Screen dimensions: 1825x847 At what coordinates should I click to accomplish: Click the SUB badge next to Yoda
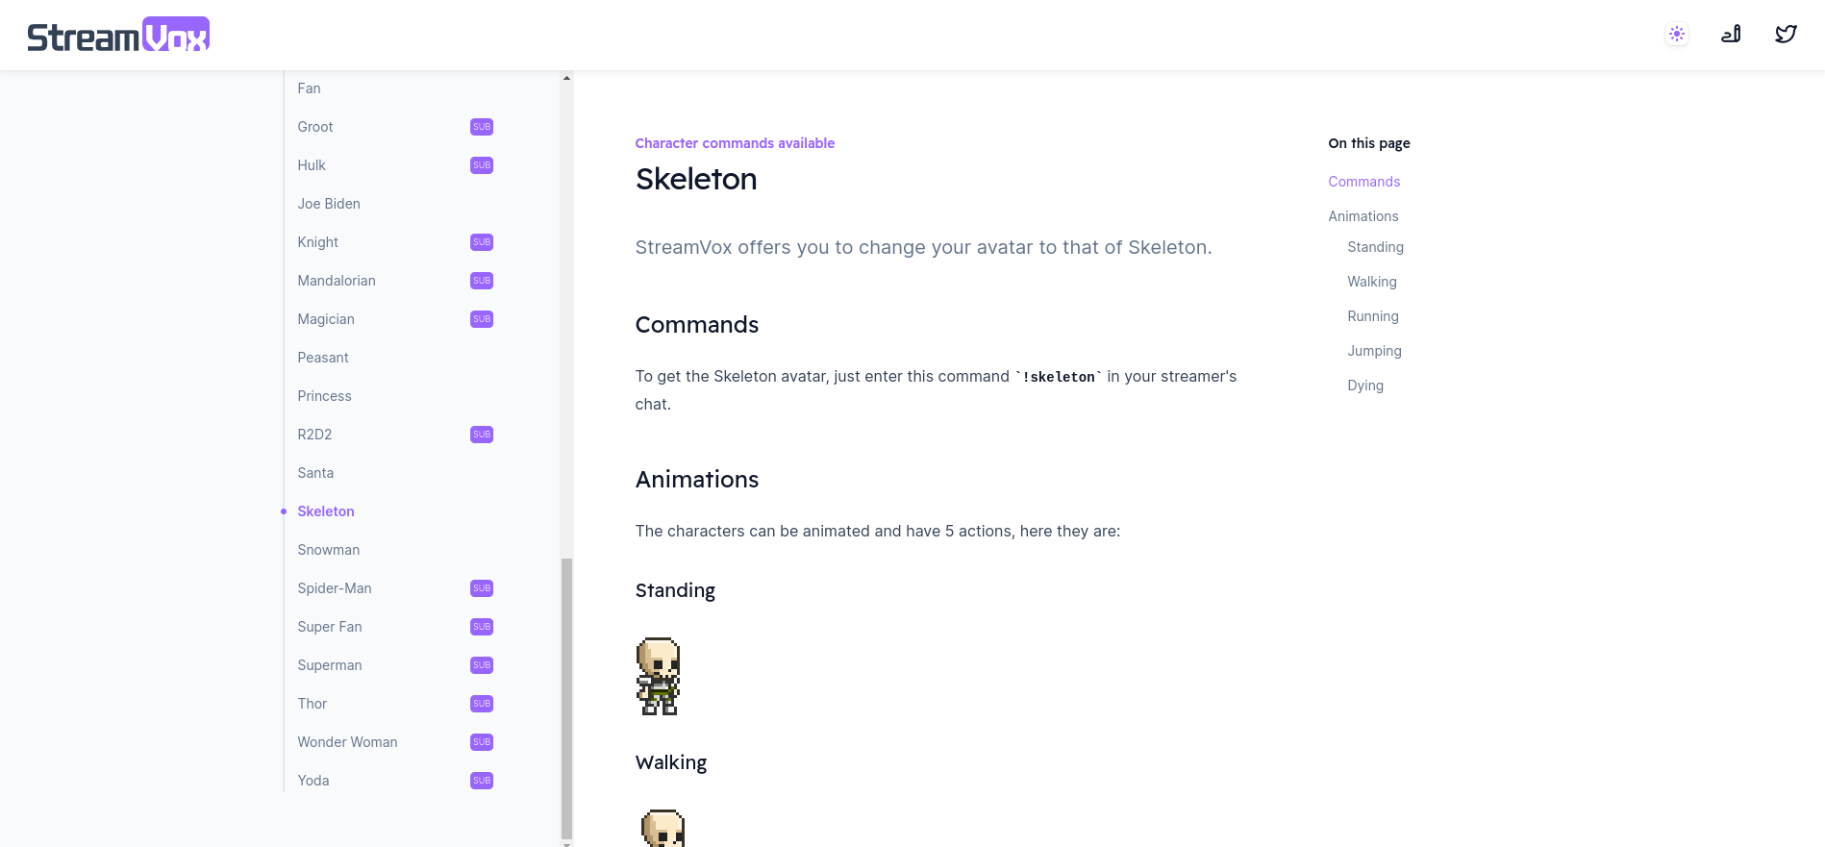pyautogui.click(x=482, y=781)
